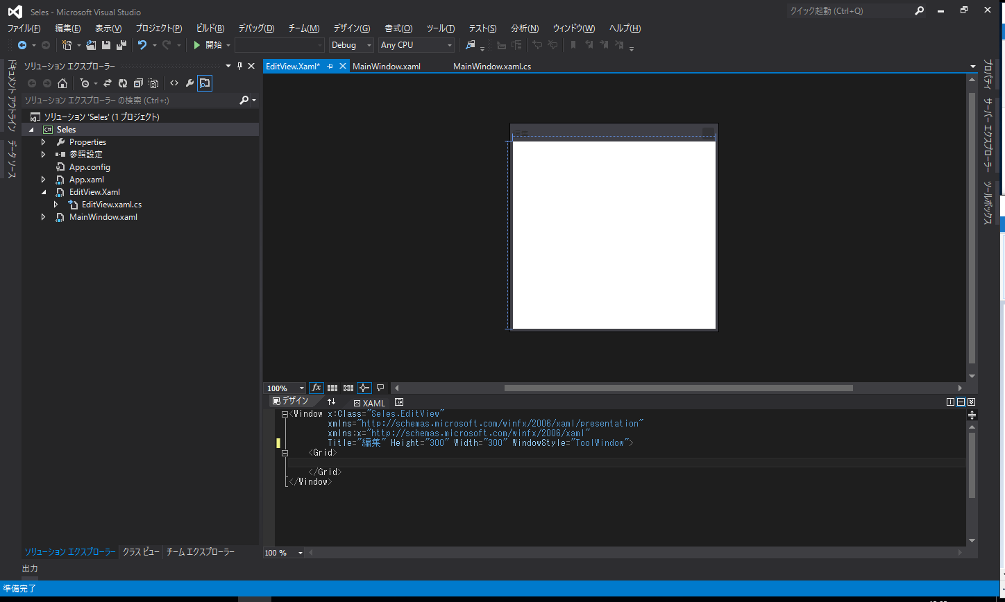
Task: Collapse All in Solution Explorer
Action: [138, 83]
